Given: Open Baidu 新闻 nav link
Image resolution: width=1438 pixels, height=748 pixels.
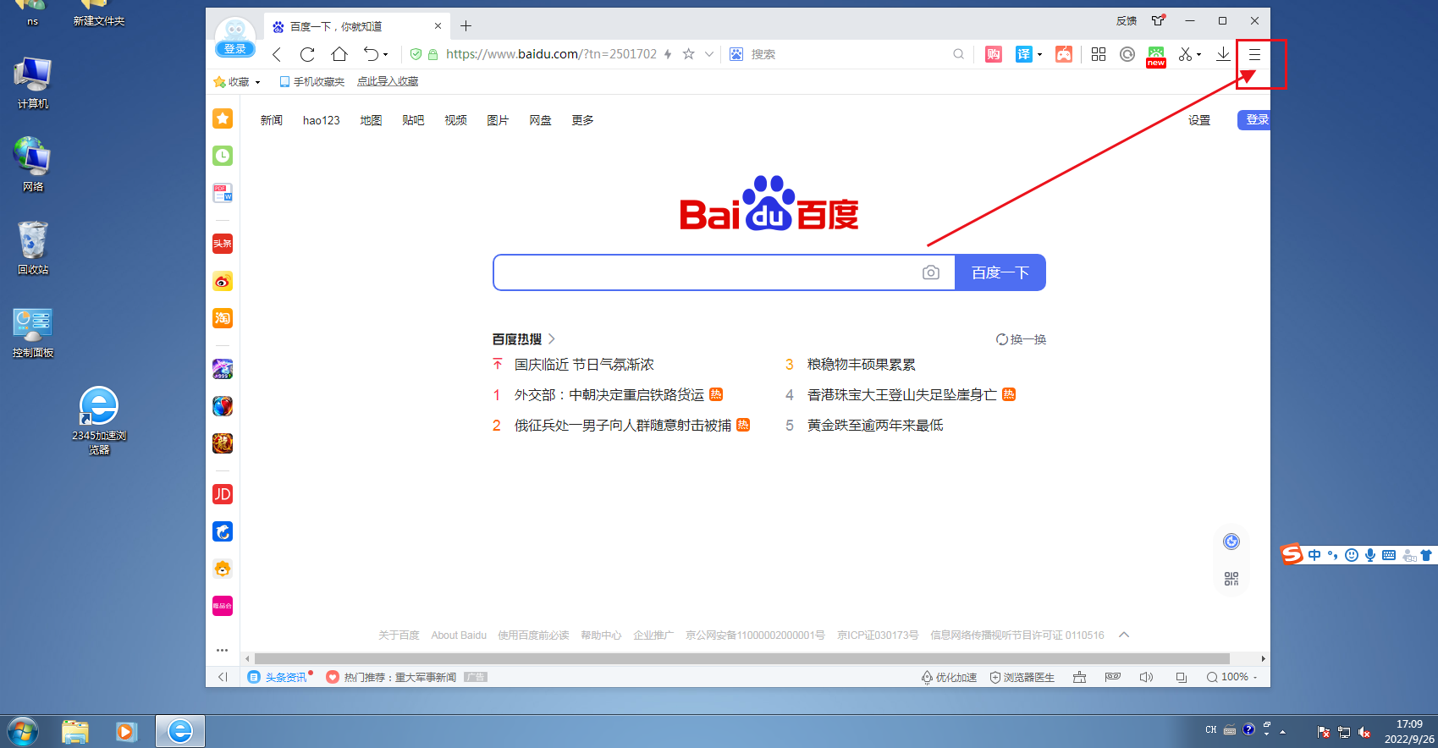Looking at the screenshot, I should pyautogui.click(x=272, y=120).
